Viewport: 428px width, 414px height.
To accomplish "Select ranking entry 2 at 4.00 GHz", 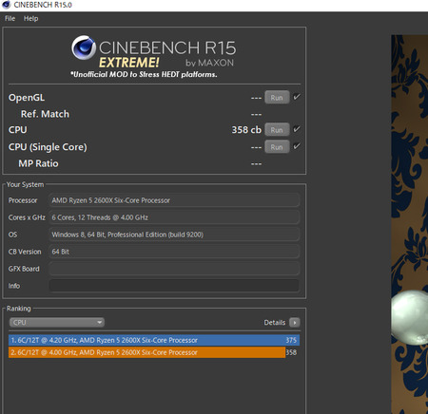I will 154,352.
